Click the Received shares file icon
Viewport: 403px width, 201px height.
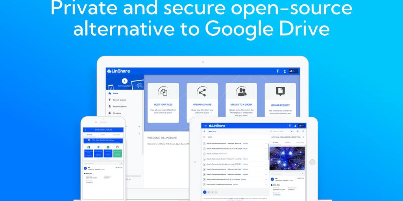[x=110, y=106]
